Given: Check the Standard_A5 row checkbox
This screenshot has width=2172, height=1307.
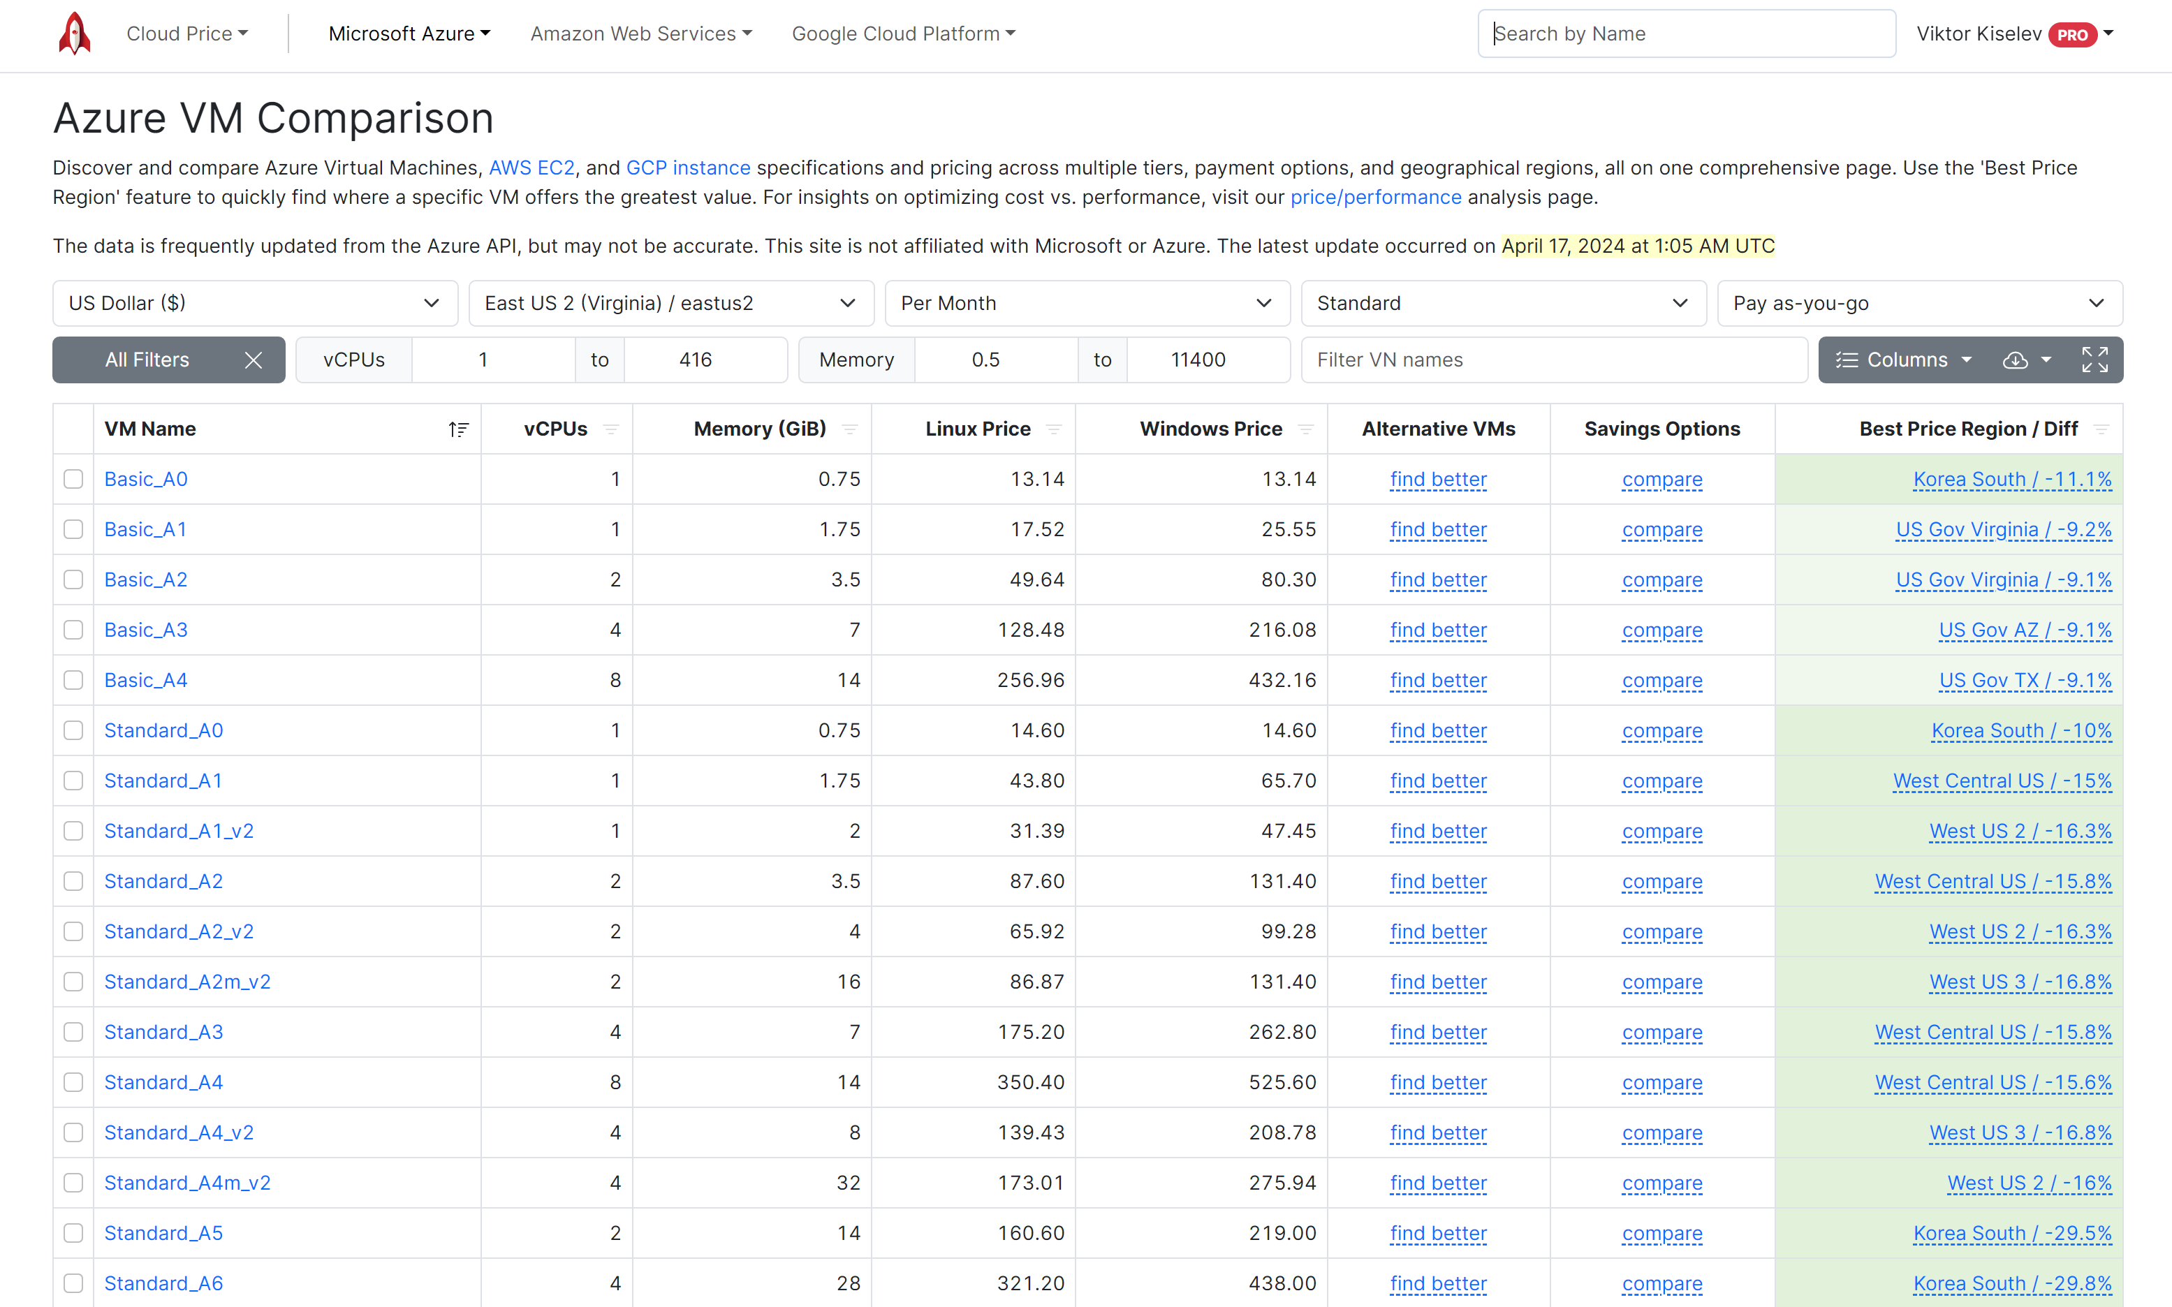Looking at the screenshot, I should (73, 1233).
